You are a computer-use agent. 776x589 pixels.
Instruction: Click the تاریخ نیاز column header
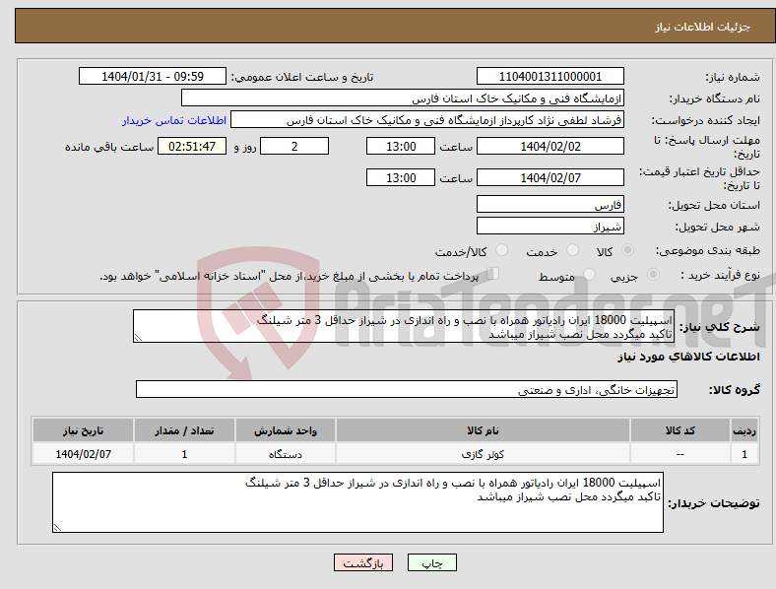click(83, 430)
